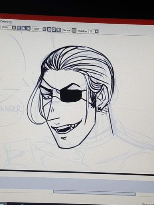The image size is (154, 205).
Task: Reset the view rotation icon
Action: pyautogui.click(x=59, y=30)
